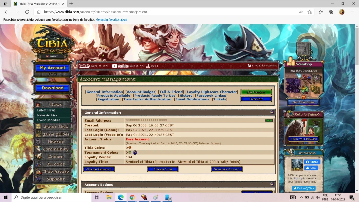Image resolution: width=359 pixels, height=202 pixels.
Task: Open Event Schedule in the sidebar
Action: (x=49, y=120)
